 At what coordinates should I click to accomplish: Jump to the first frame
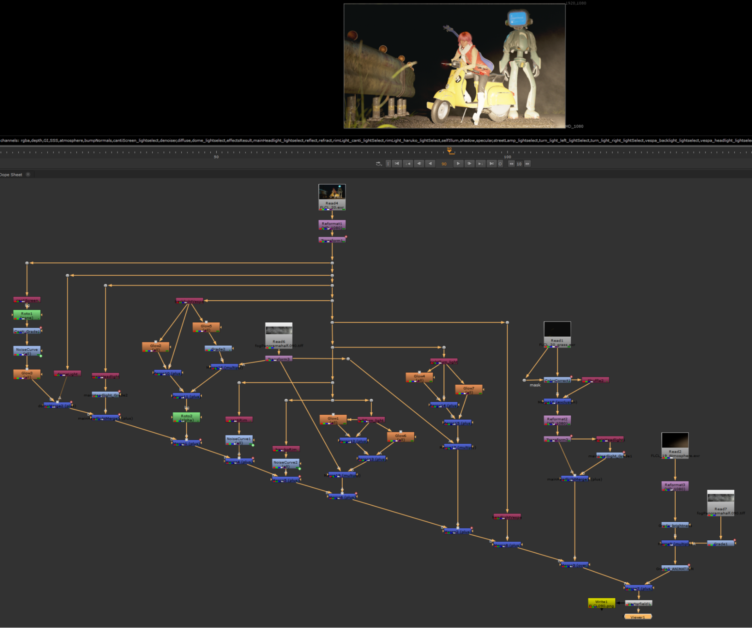(x=397, y=164)
